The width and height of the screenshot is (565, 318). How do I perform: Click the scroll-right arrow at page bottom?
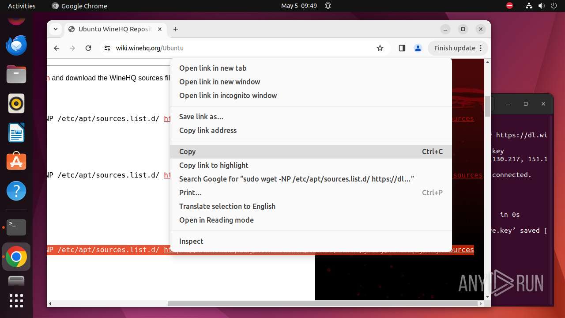(482, 303)
